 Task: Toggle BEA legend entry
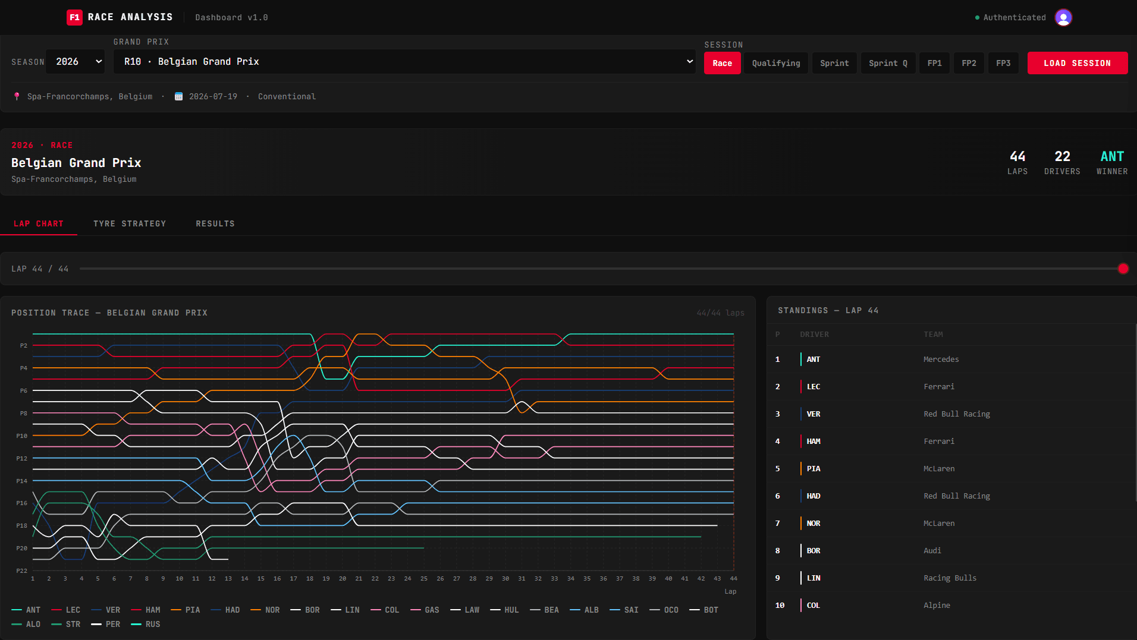[x=544, y=610]
